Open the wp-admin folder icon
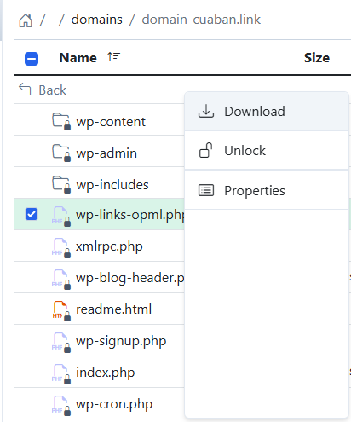351x422 pixels. (x=61, y=153)
